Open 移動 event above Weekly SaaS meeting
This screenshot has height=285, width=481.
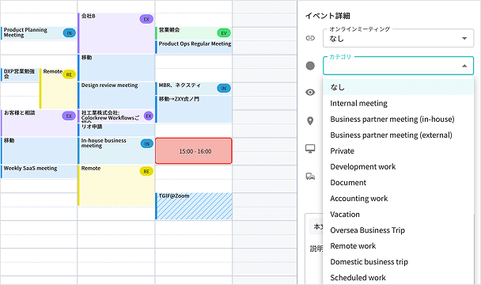39,150
